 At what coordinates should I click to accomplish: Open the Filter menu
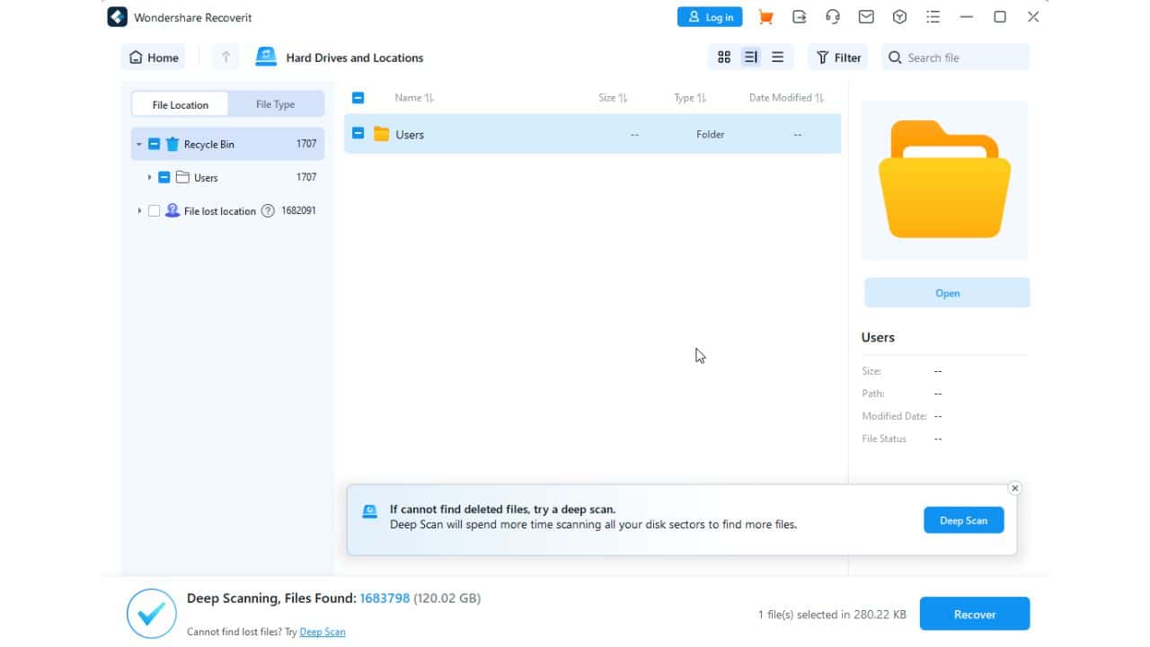click(x=837, y=57)
